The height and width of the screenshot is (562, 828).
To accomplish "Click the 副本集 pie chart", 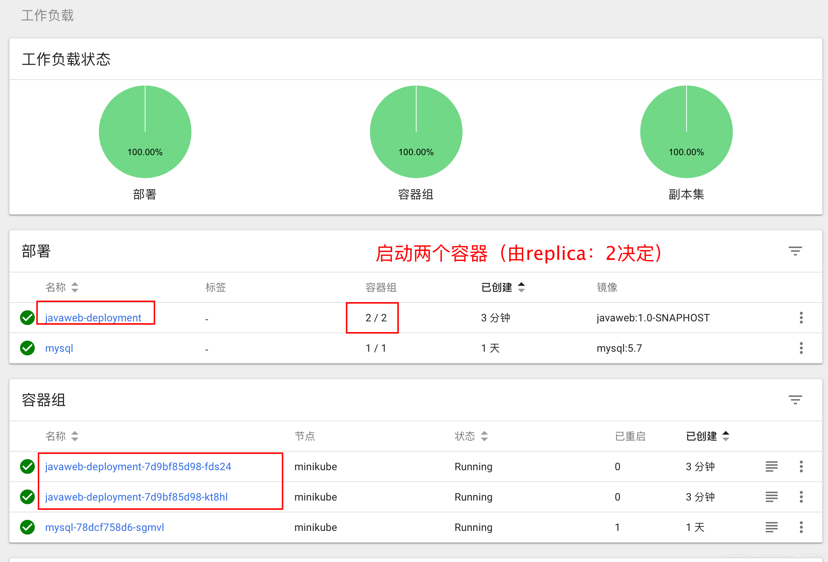I will coord(687,132).
